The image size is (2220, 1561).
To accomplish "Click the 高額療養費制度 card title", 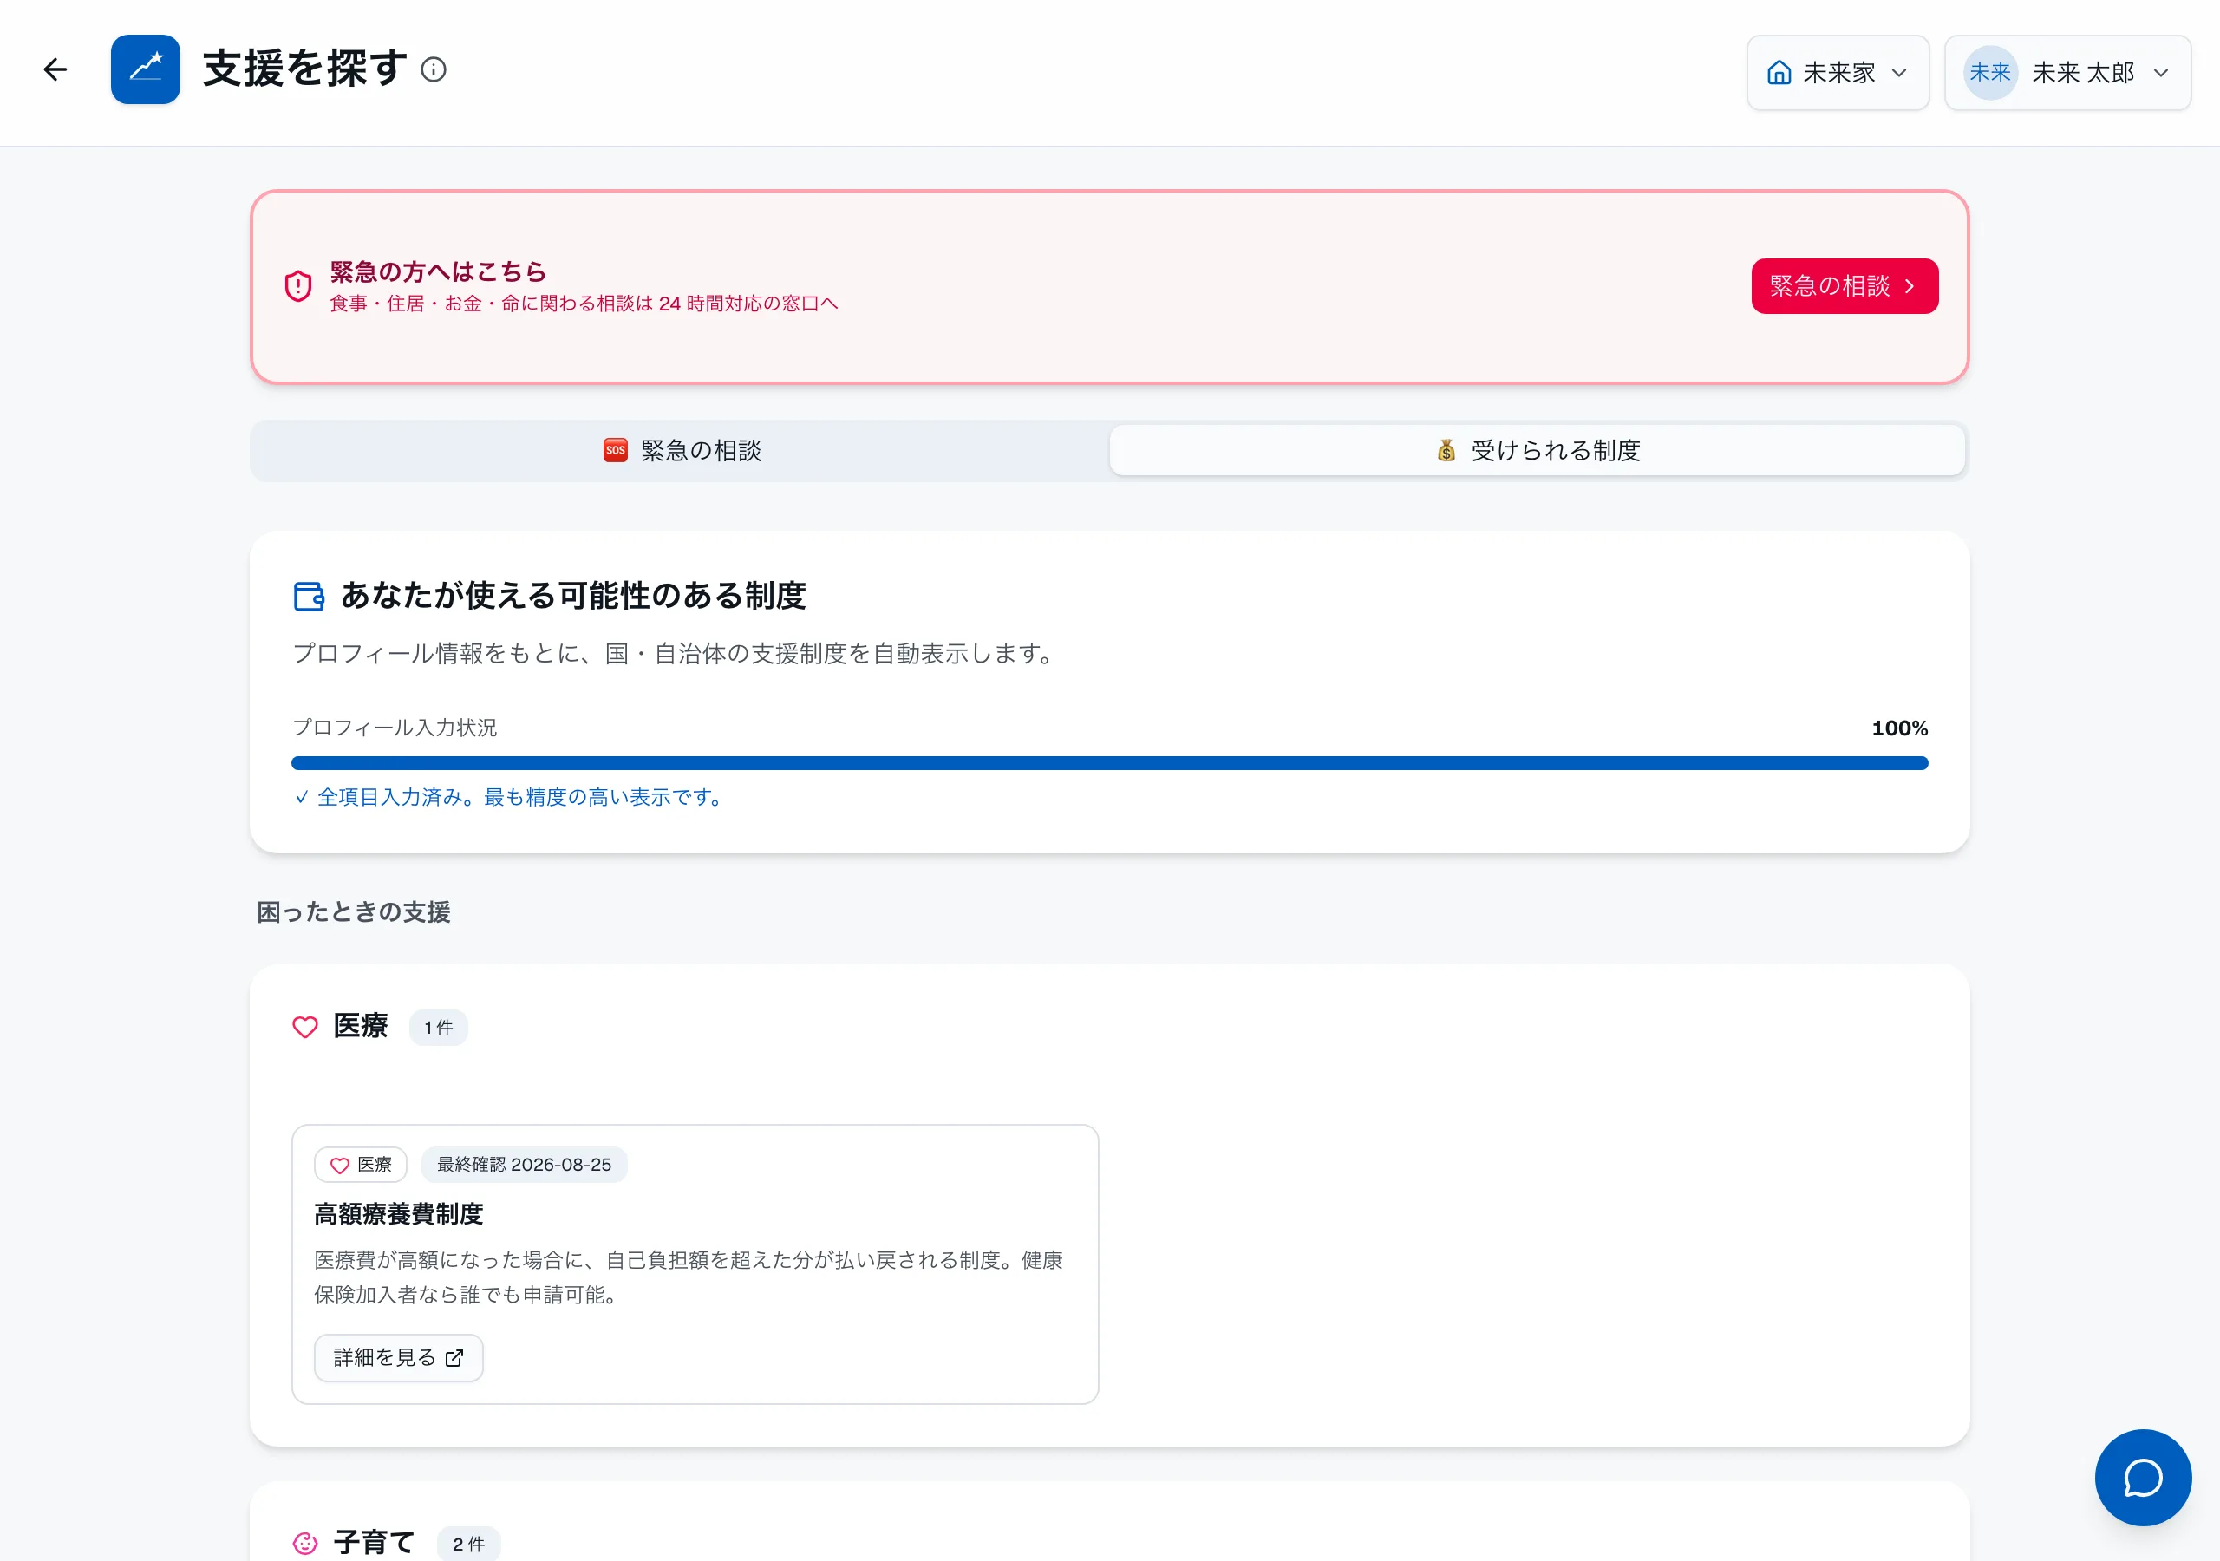I will pyautogui.click(x=398, y=1214).
